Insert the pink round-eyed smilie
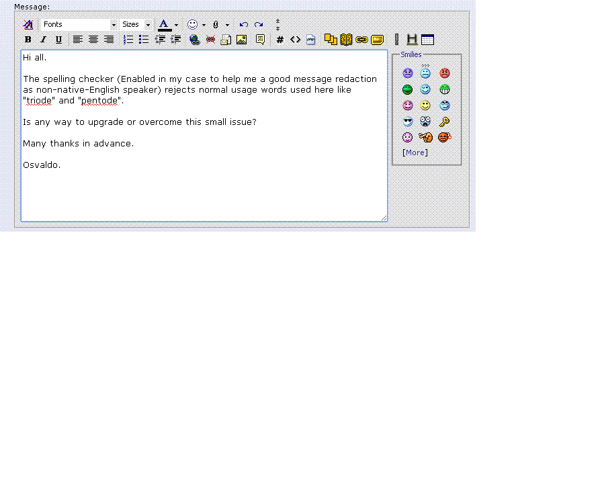 click(x=407, y=137)
